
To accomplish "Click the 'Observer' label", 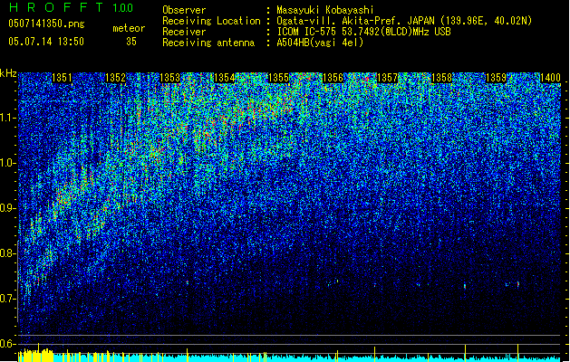I will pyautogui.click(x=184, y=10).
